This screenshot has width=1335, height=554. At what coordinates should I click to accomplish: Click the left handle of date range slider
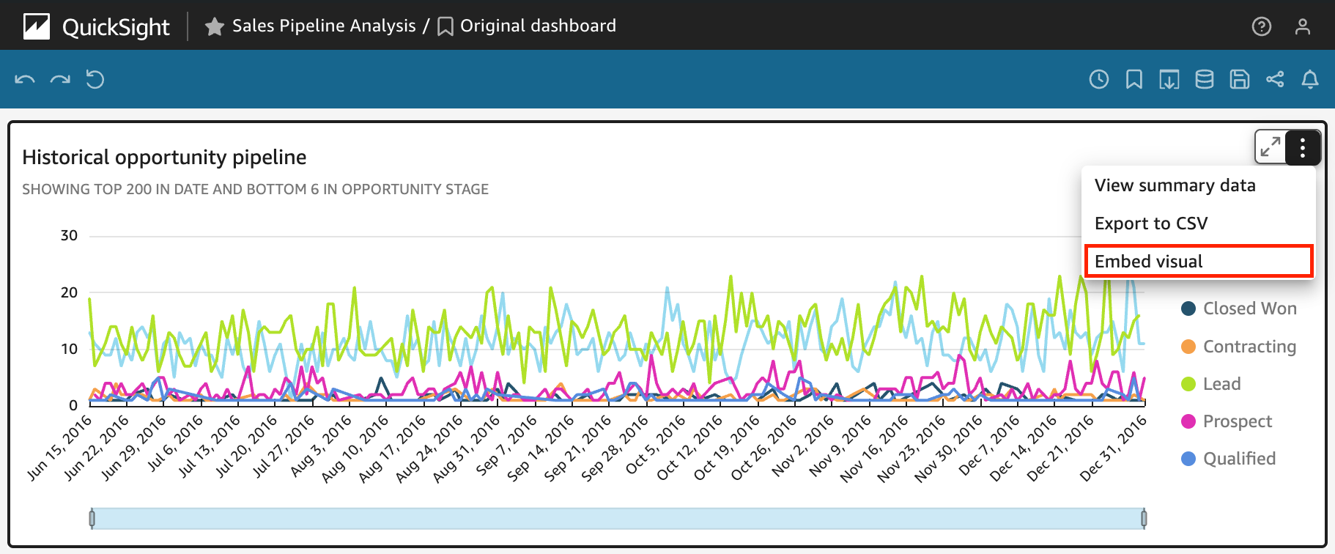click(x=92, y=519)
